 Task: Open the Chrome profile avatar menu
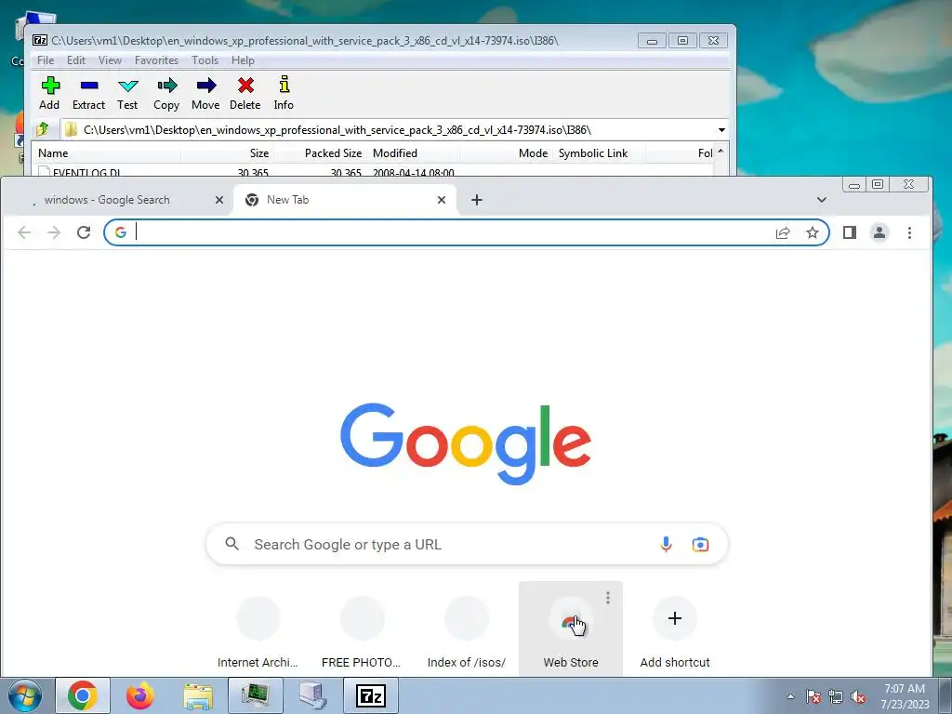point(879,232)
